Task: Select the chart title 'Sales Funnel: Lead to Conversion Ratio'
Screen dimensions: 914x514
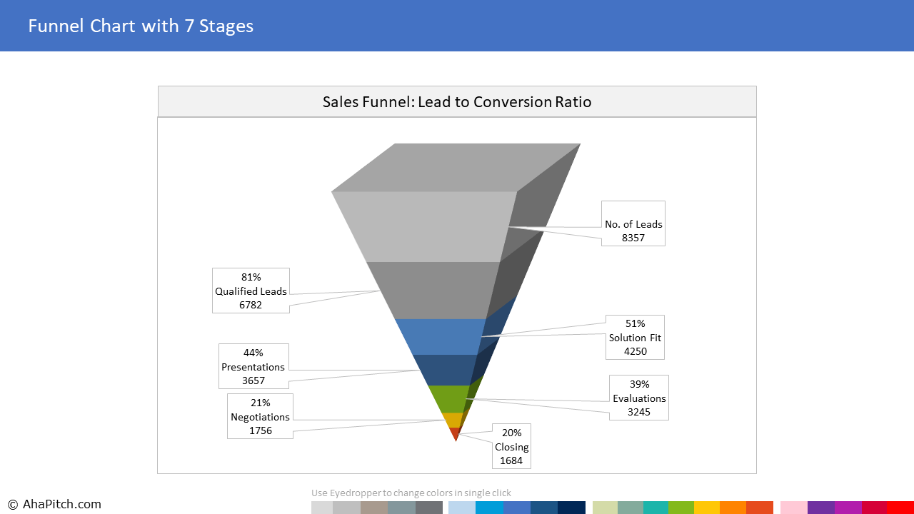Action: (457, 102)
